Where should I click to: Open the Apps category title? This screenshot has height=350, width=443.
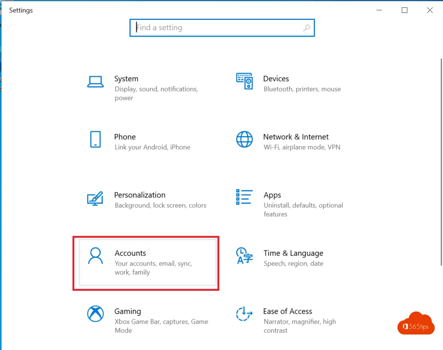pos(273,195)
